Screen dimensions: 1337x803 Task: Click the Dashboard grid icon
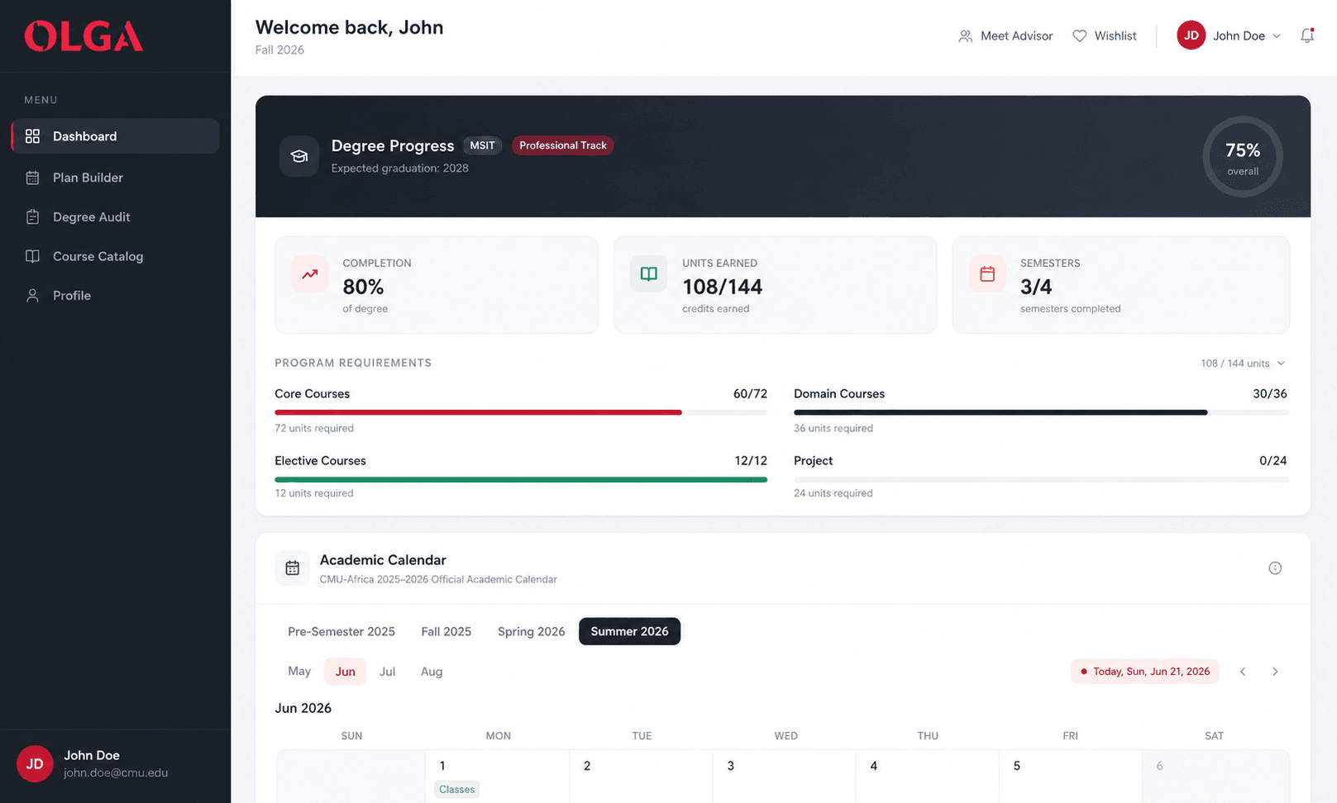(32, 136)
